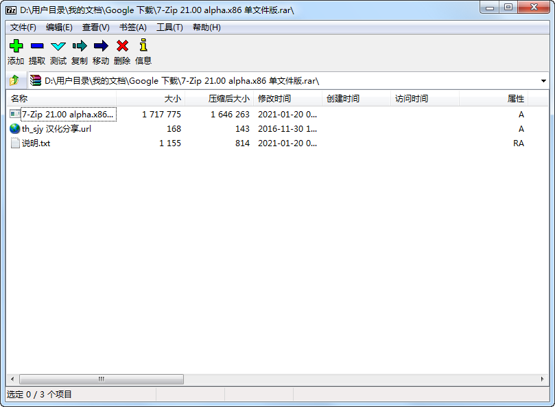The width and height of the screenshot is (555, 407).
Task: Click the RA attribute of 说明.txt
Action: [519, 143]
